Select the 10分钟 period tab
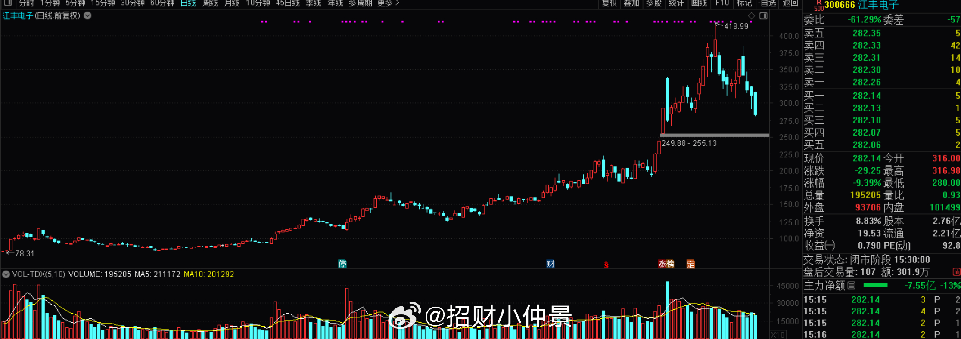961x339 pixels. pos(258,3)
